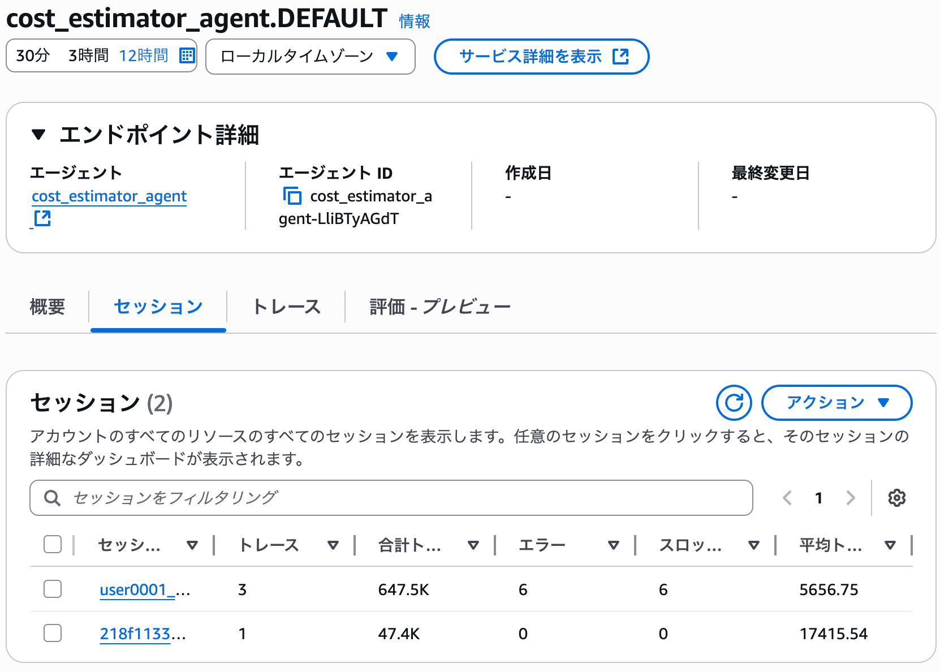Click the search magnifier in the filter field
The image size is (940, 672).
pyautogui.click(x=53, y=498)
